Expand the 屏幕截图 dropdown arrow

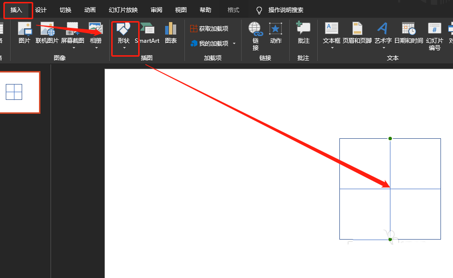pyautogui.click(x=74, y=48)
